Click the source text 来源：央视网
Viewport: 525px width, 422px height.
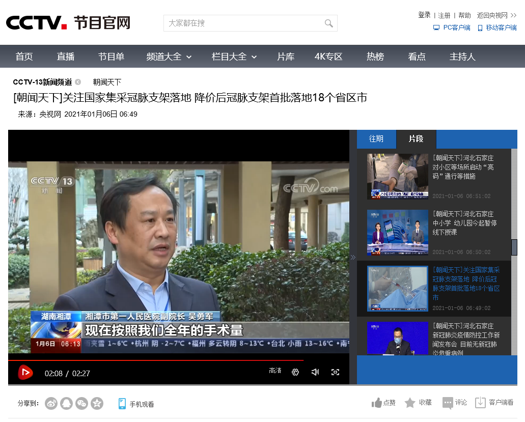[x=40, y=114]
